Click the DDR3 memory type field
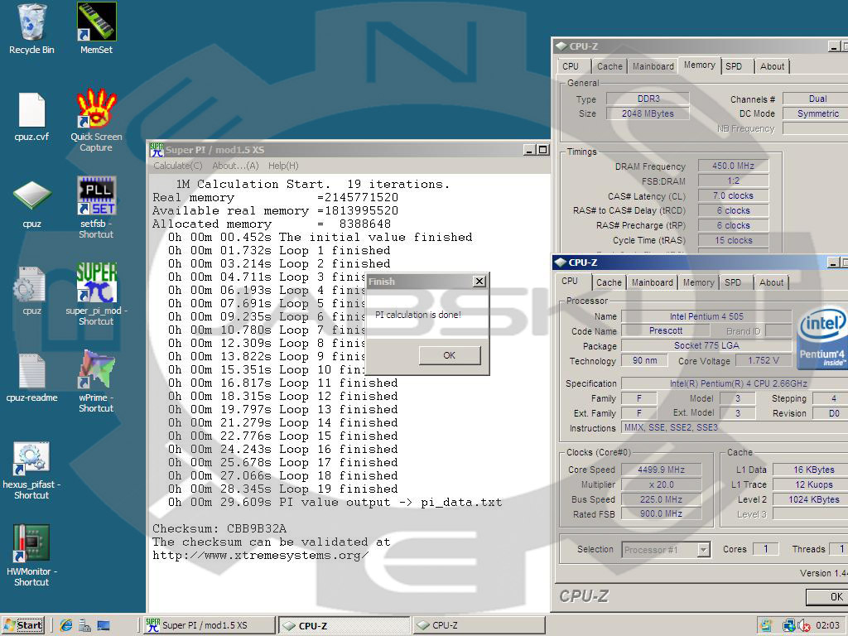Image resolution: width=848 pixels, height=636 pixels. [x=648, y=99]
